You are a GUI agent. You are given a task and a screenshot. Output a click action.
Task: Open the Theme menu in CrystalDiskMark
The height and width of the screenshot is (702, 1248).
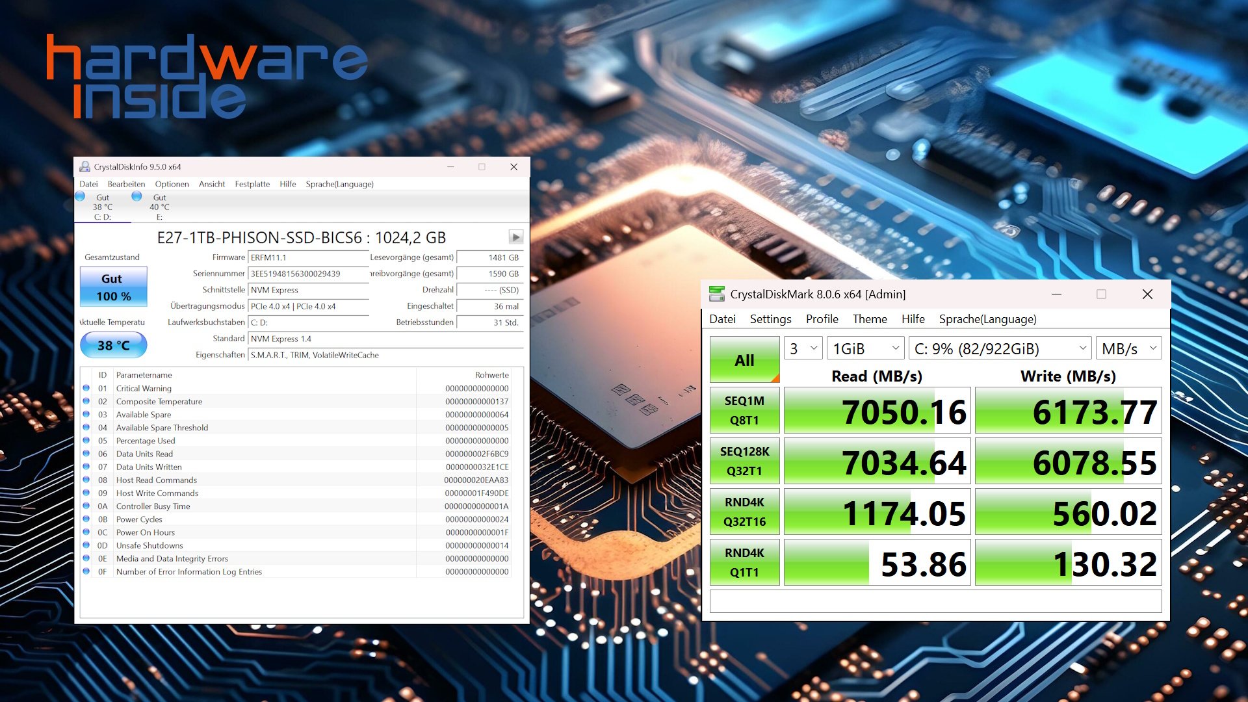pos(869,319)
